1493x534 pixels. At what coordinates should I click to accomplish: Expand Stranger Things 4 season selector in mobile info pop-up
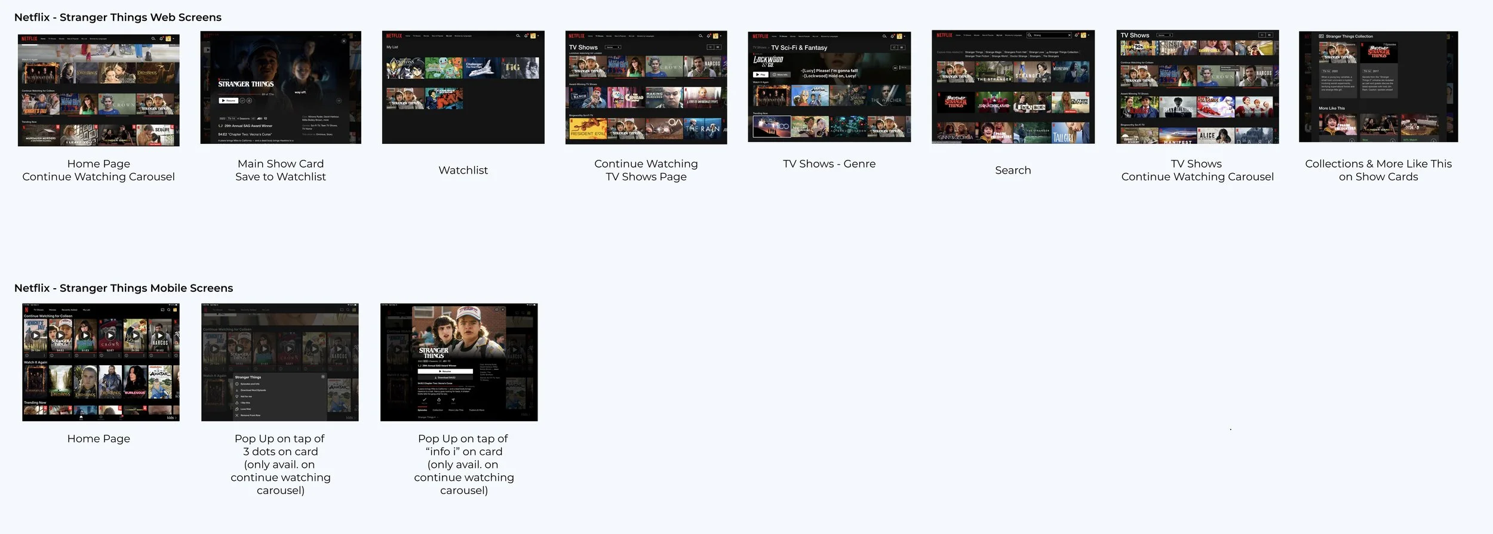[x=428, y=417]
